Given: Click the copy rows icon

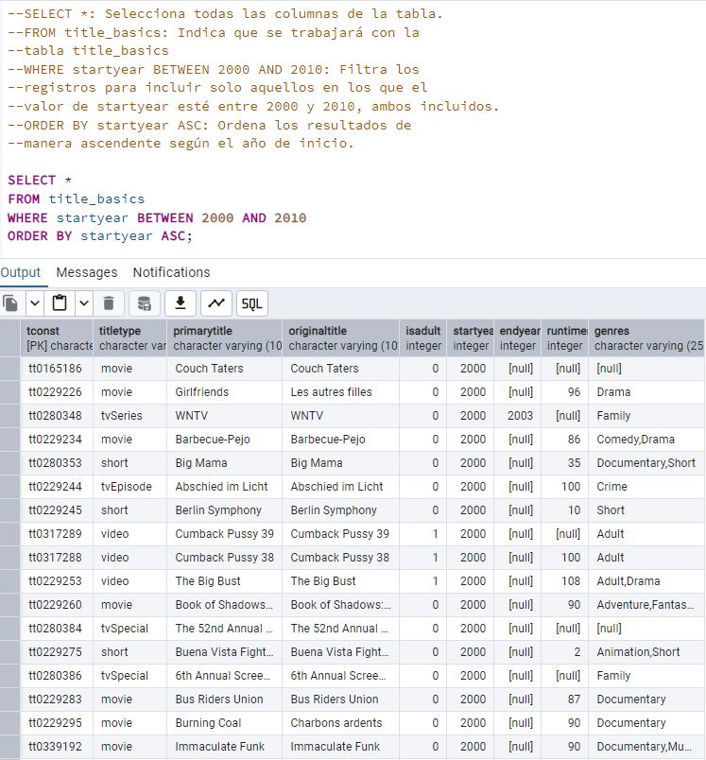Looking at the screenshot, I should pyautogui.click(x=11, y=303).
